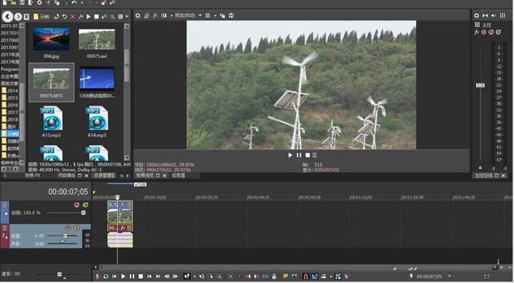Pause timeline in transport bar
The height and width of the screenshot is (283, 514).
[132, 277]
